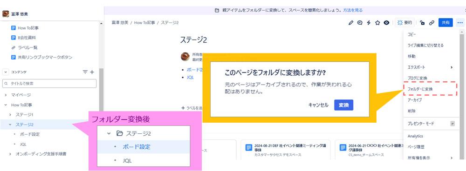Choose ブログに変換 menu item
Image resolution: width=466 pixels, height=171 pixels.
pos(417,78)
